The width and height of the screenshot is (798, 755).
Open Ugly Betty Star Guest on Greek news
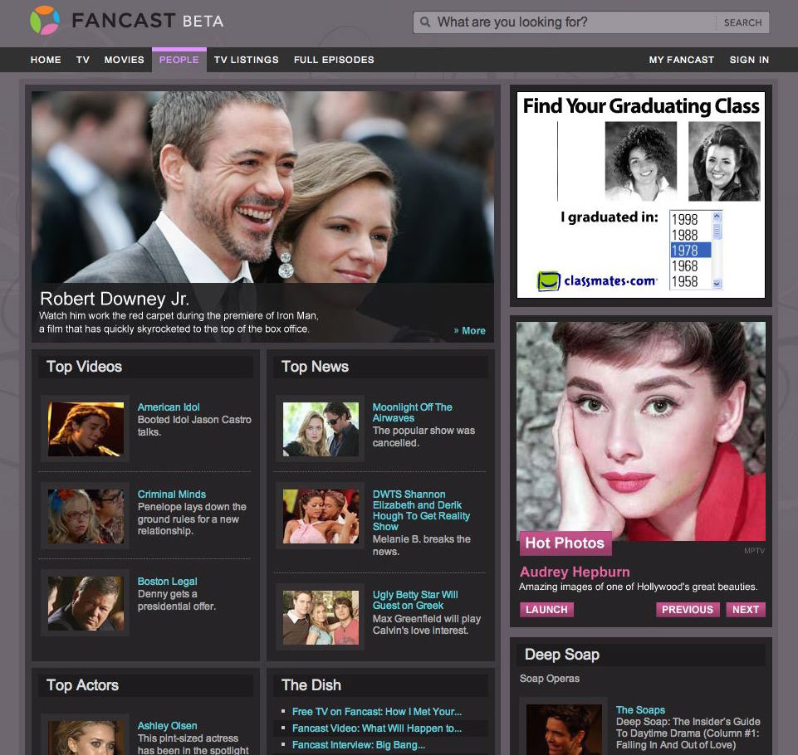click(415, 600)
